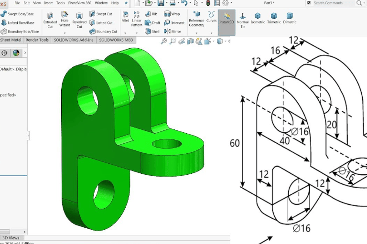The width and height of the screenshot is (367, 244).
Task: Click the New document icon
Action: point(138,3)
